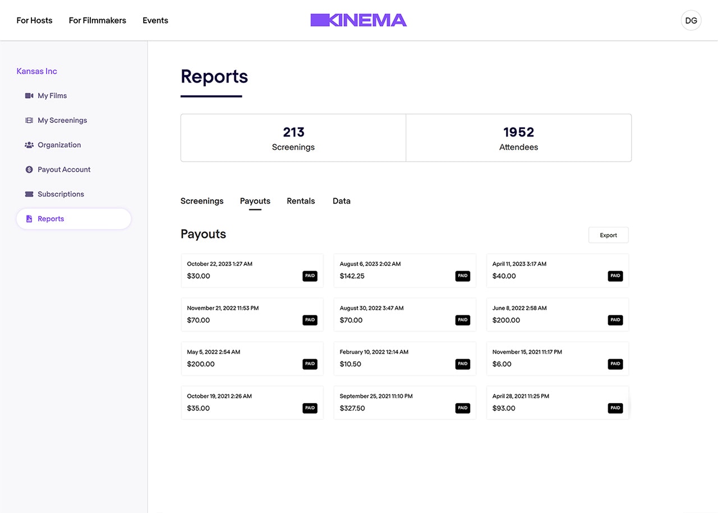This screenshot has width=718, height=513.
Task: Select the Payouts tab
Action: pos(255,201)
